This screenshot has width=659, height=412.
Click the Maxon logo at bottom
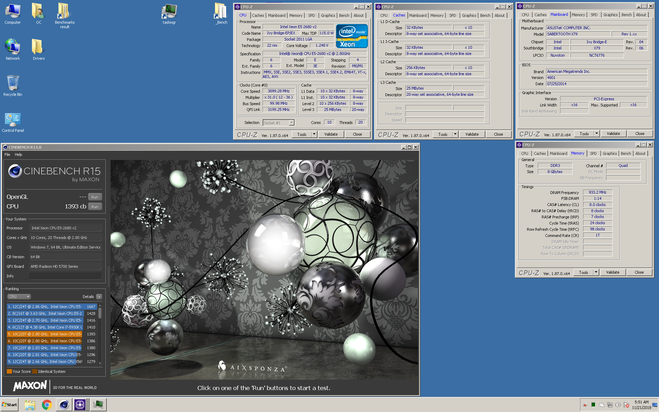pos(30,386)
